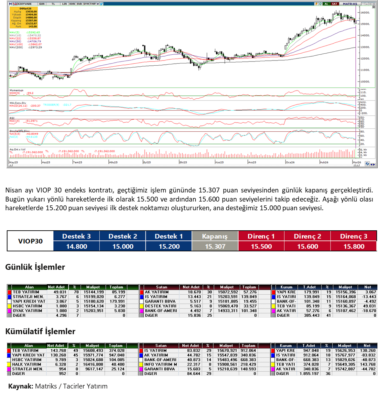Open the TL currency selector
The height and width of the screenshot is (394, 378).
point(53,4)
